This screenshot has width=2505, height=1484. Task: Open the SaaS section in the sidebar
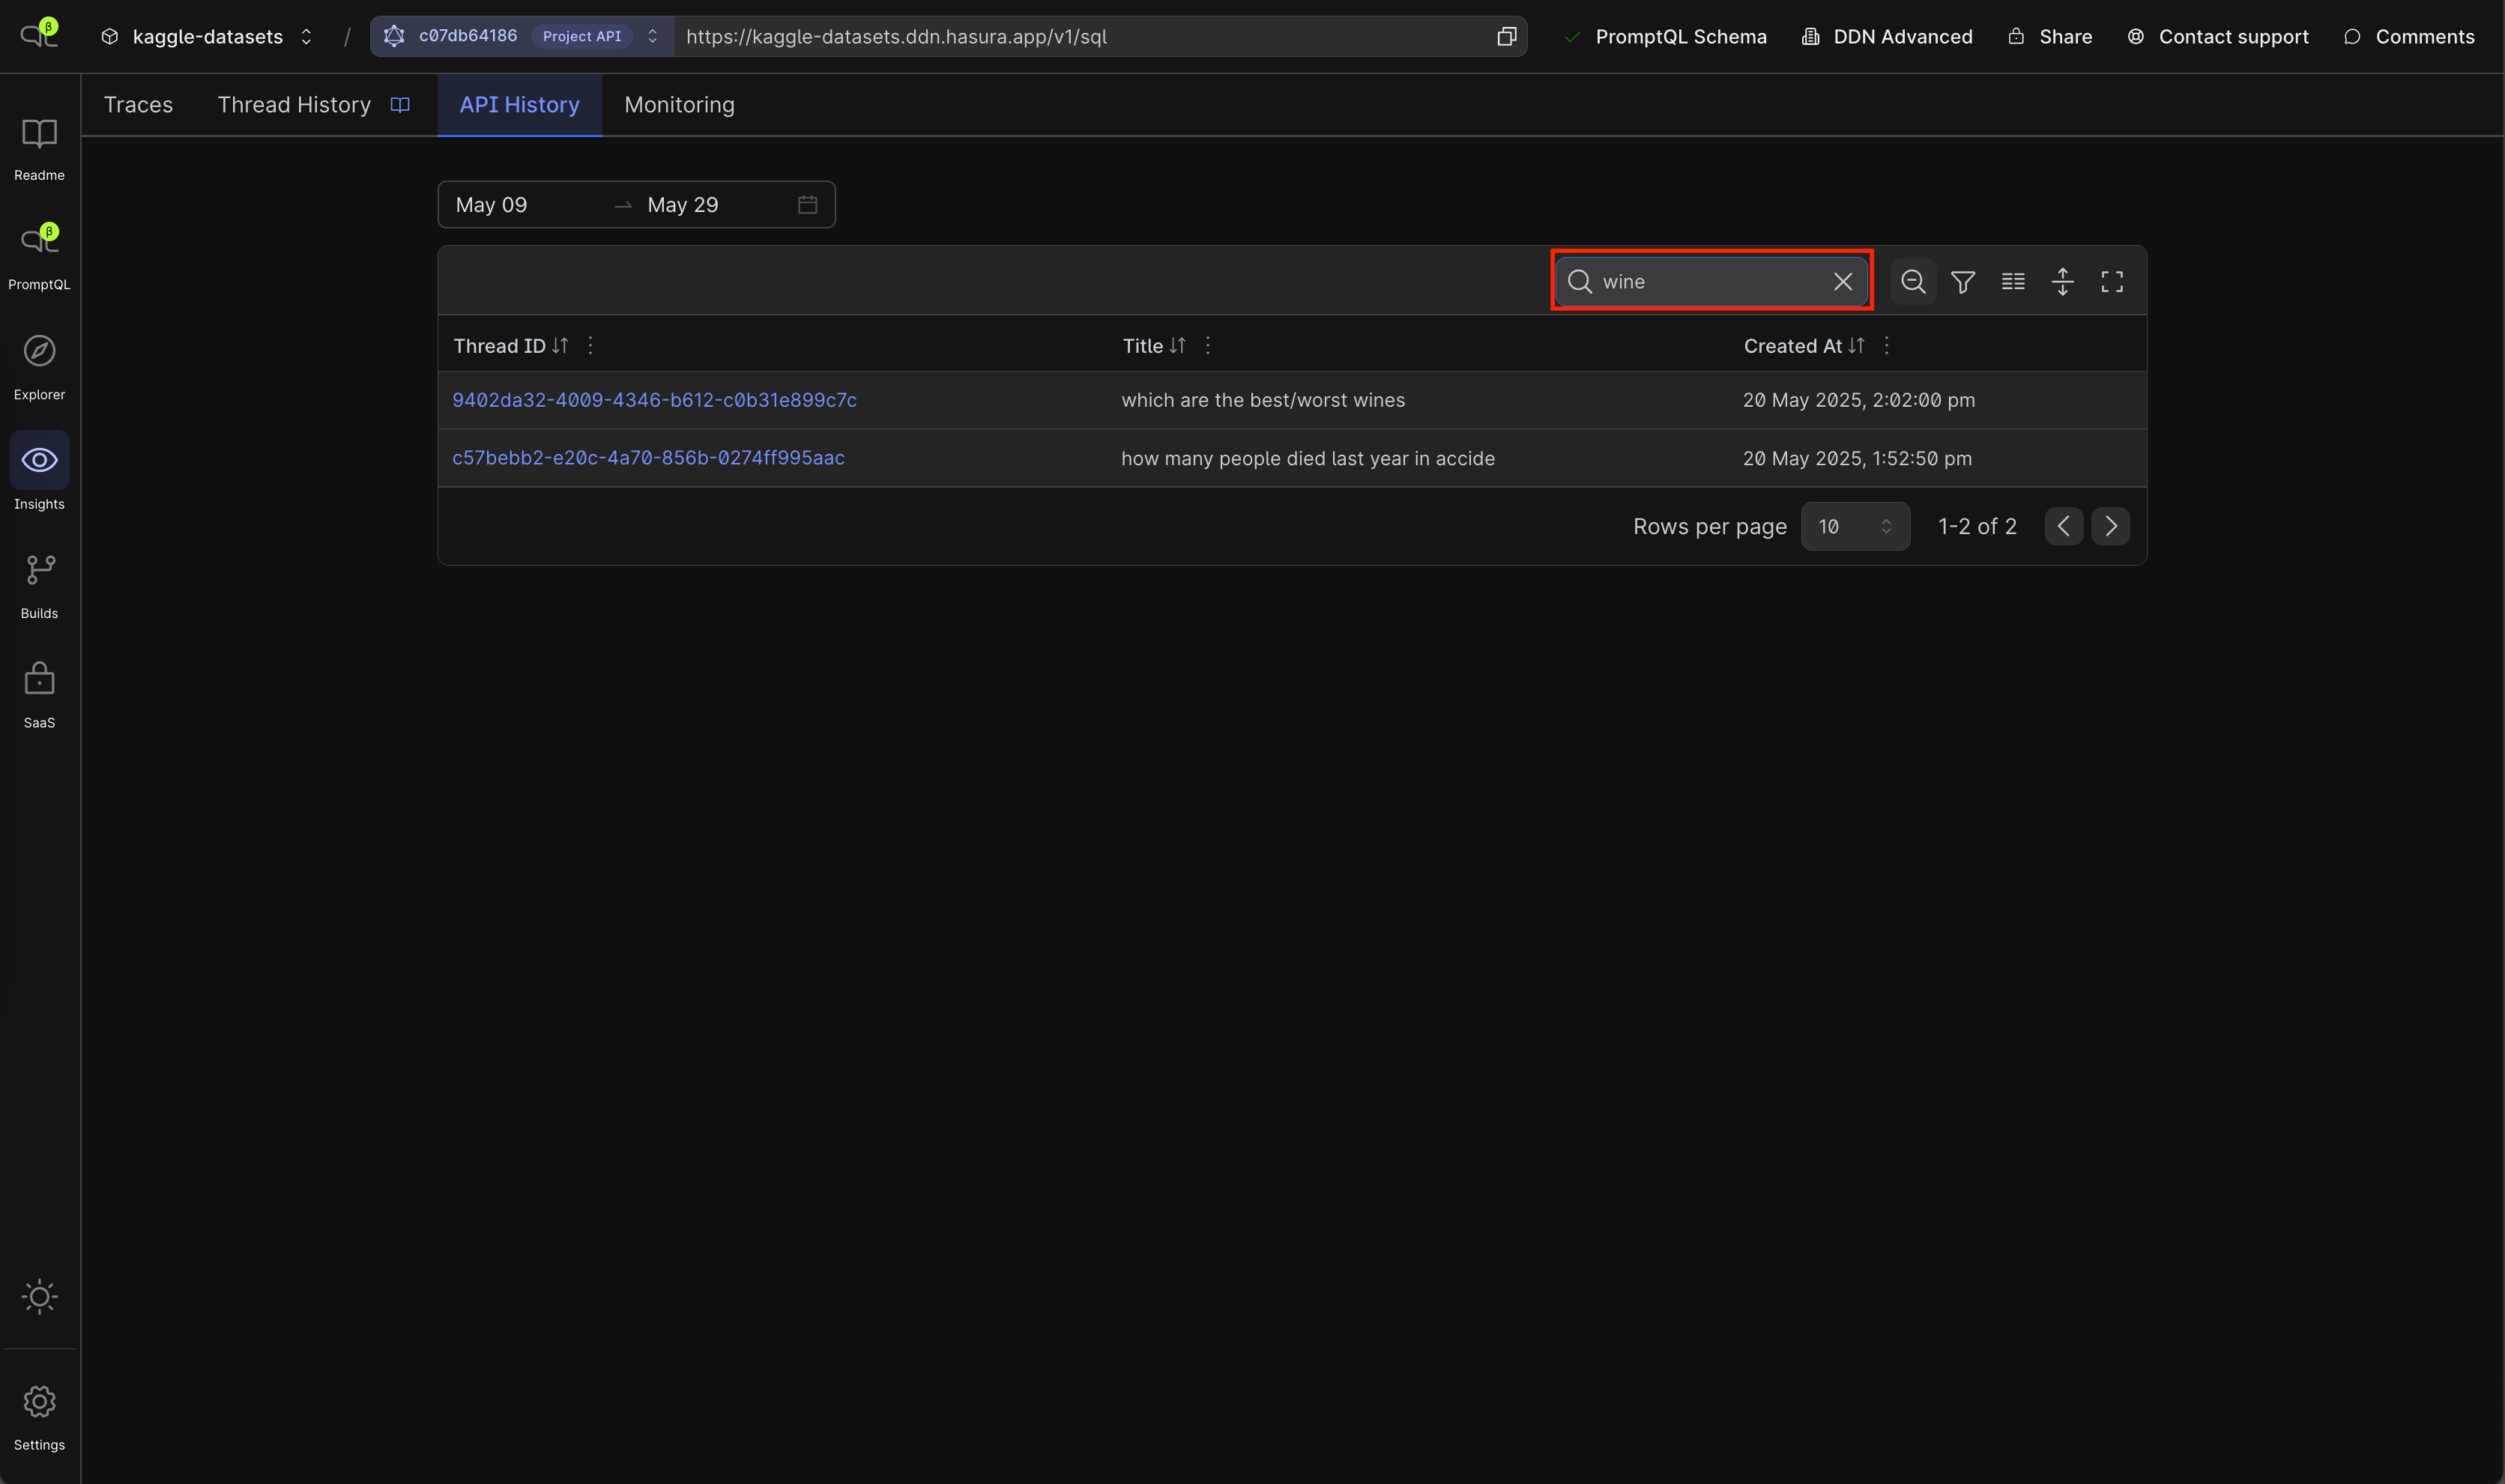(x=39, y=691)
